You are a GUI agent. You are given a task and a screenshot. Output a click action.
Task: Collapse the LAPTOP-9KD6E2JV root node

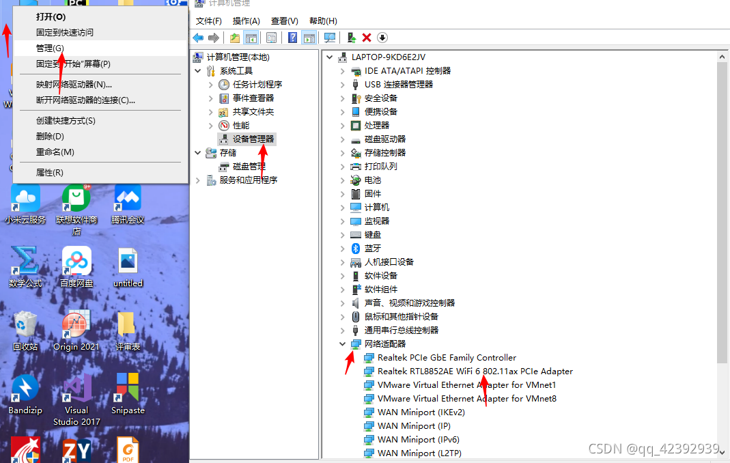coord(330,57)
